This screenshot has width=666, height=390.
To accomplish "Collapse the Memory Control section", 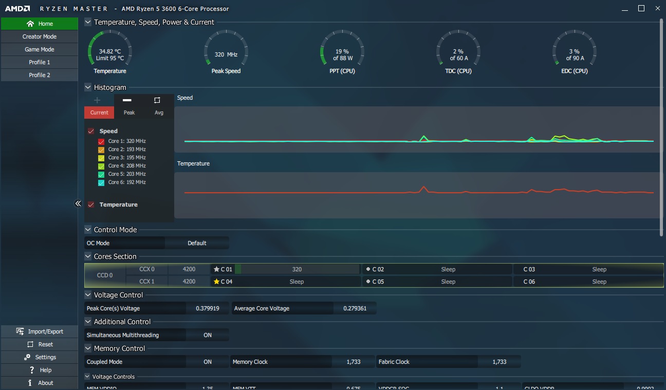I will coord(88,348).
